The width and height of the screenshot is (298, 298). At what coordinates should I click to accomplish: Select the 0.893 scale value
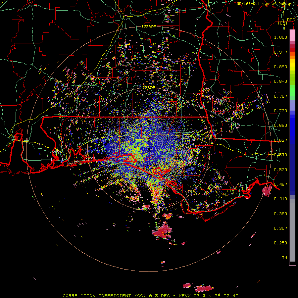tap(280, 67)
